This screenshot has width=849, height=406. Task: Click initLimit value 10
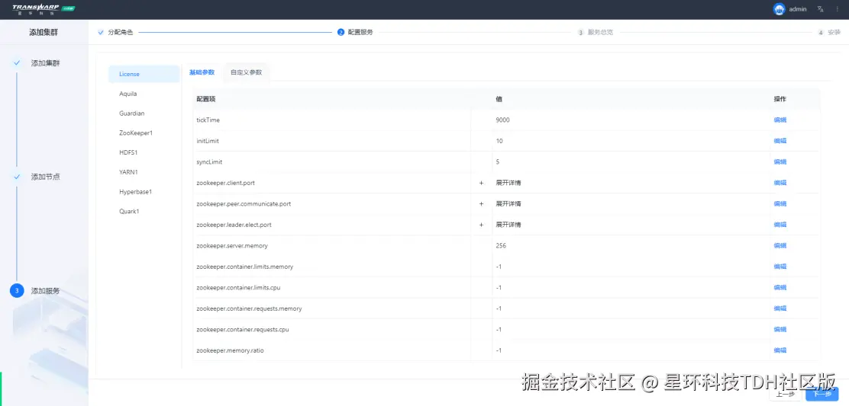[499, 141]
